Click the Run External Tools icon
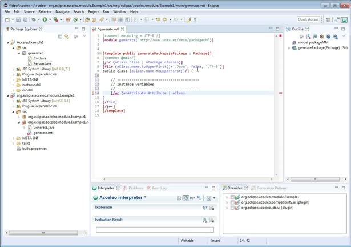The image size is (351, 247). tap(56, 20)
